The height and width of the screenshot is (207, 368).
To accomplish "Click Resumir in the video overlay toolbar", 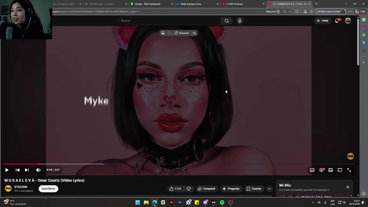I will point(182,33).
